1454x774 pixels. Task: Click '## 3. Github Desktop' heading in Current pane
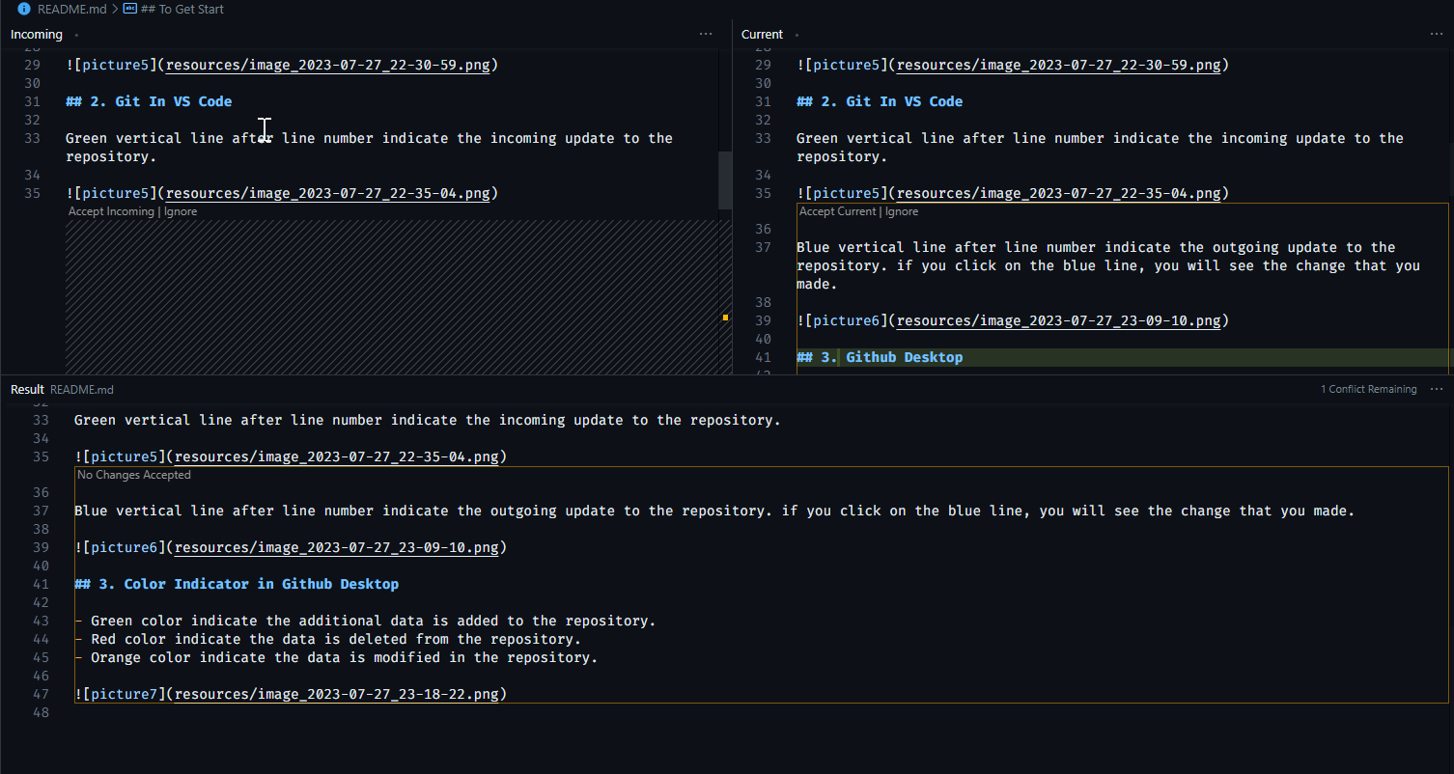point(880,357)
